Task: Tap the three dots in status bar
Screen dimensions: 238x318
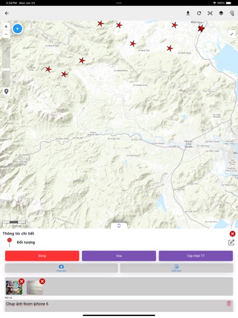Action: [x=119, y=3]
